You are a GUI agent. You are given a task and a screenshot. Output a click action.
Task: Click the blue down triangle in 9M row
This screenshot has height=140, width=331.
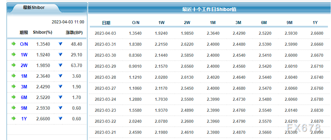click(60, 108)
